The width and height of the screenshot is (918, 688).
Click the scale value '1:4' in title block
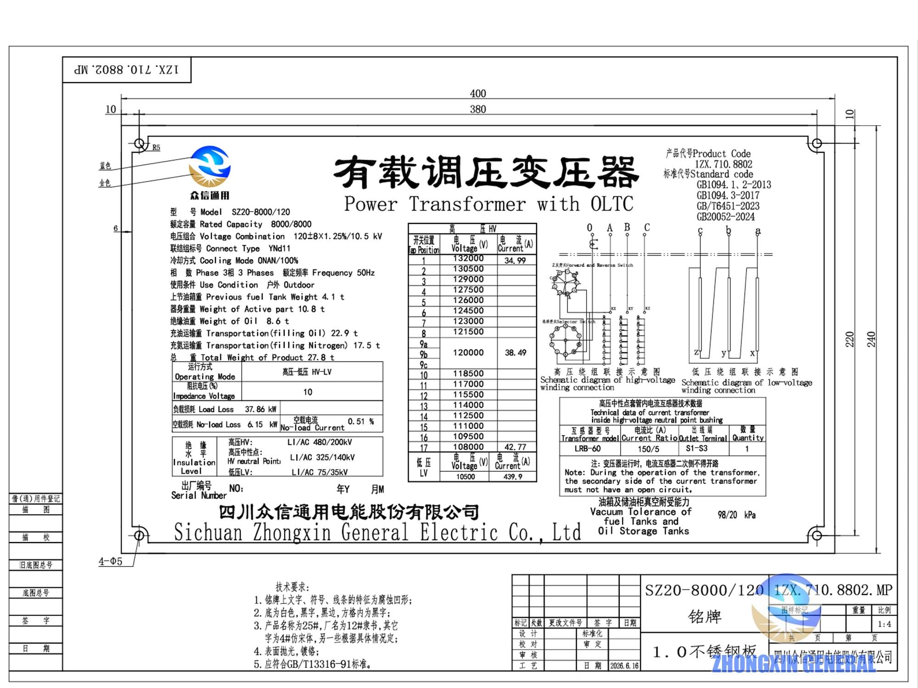click(884, 624)
